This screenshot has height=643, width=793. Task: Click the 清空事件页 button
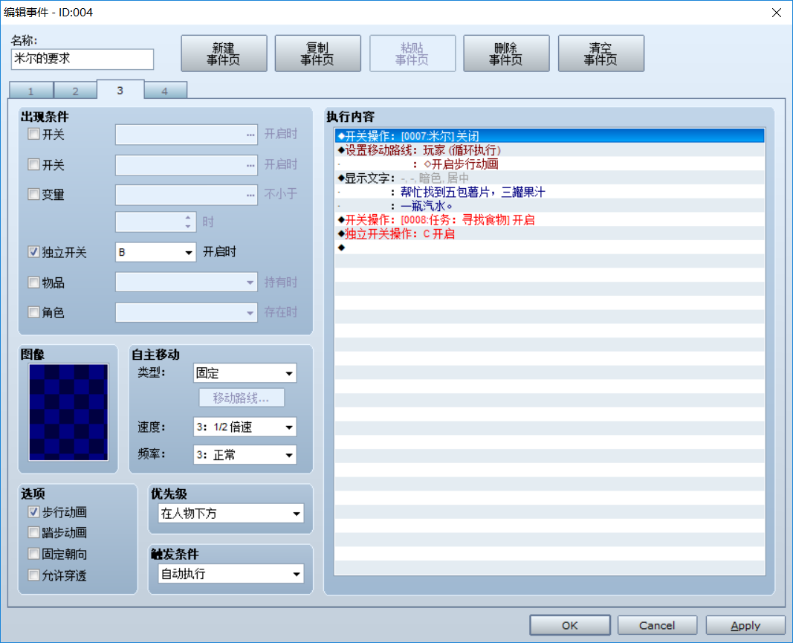tap(601, 54)
